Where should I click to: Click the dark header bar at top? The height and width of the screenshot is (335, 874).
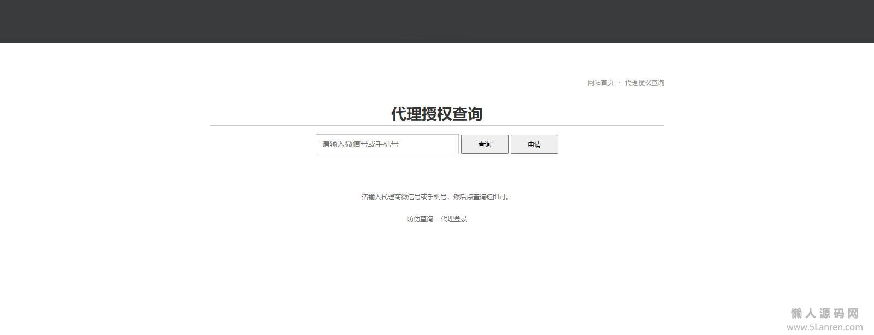437,21
